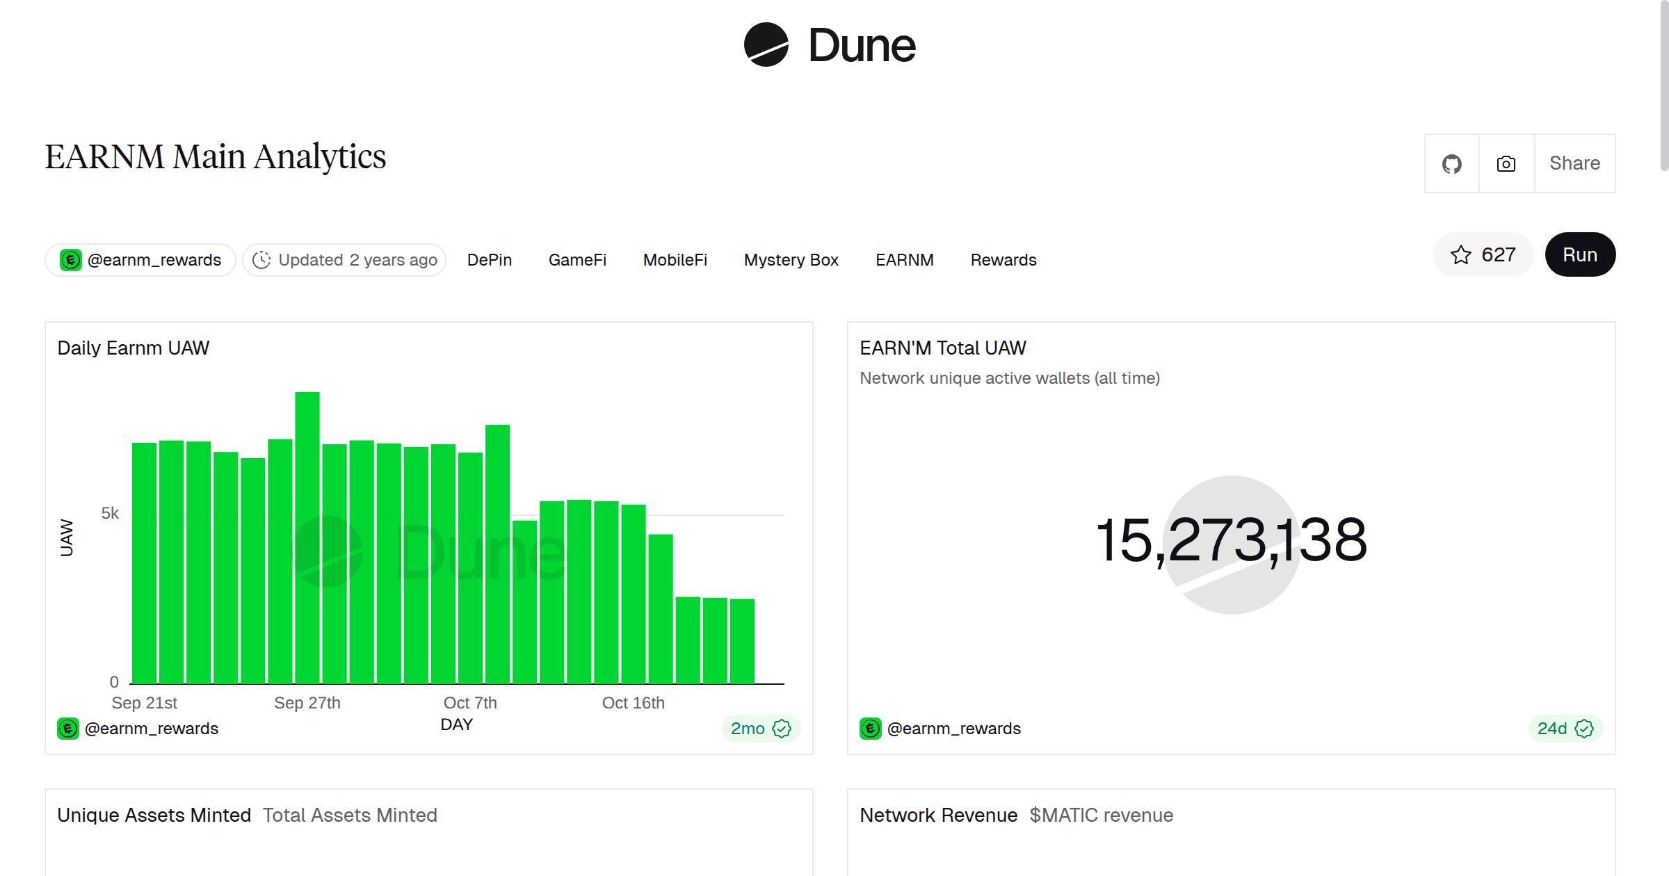Click the @earnm_rewards avatar icon in the header badge

70,259
